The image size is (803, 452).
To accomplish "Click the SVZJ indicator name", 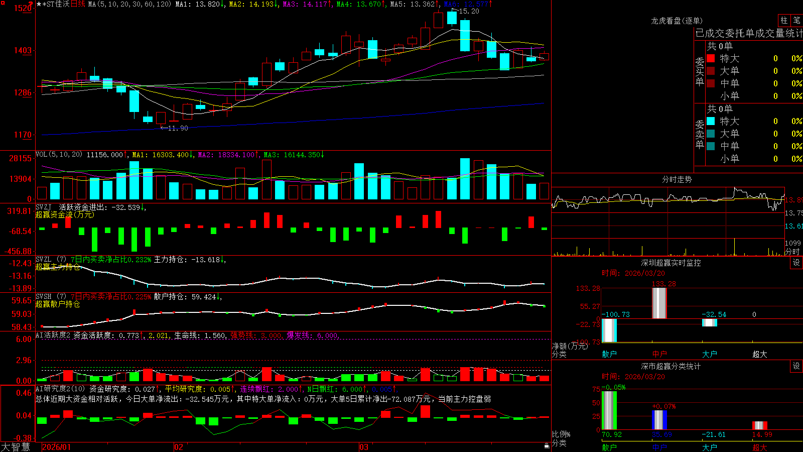I will pyautogui.click(x=44, y=207).
